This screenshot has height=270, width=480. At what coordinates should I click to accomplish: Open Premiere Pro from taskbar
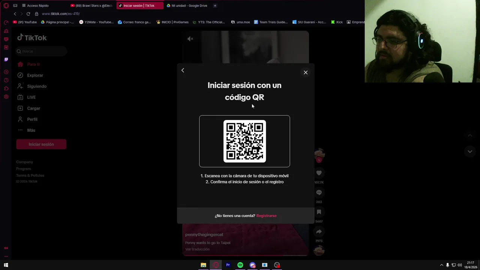[228, 265]
